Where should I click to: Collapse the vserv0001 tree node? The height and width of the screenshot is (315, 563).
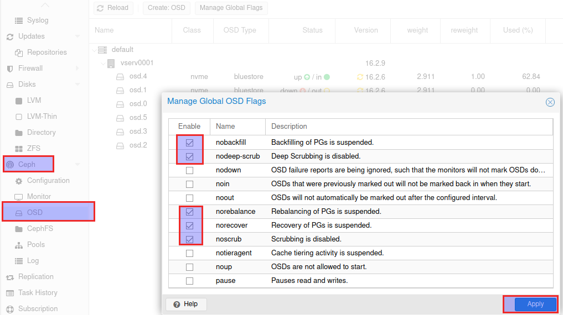point(103,64)
